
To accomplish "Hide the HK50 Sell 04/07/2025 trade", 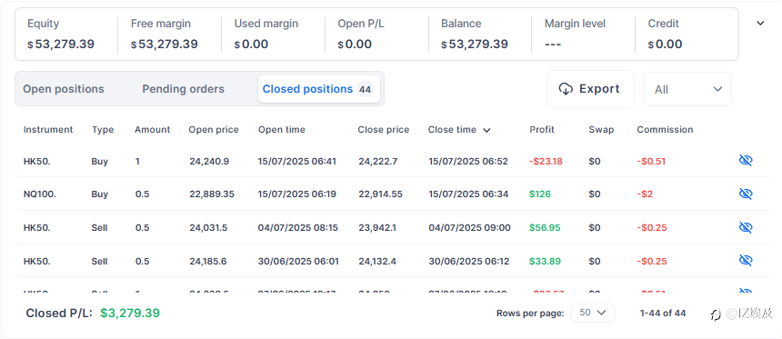I will coord(745,227).
